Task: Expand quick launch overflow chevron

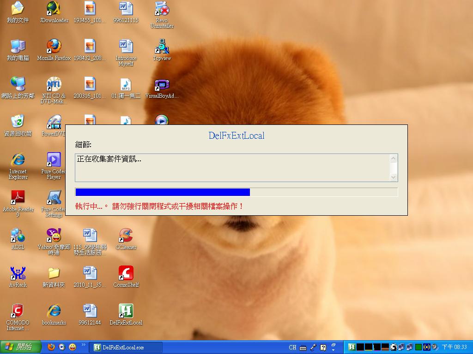Action: click(x=84, y=345)
